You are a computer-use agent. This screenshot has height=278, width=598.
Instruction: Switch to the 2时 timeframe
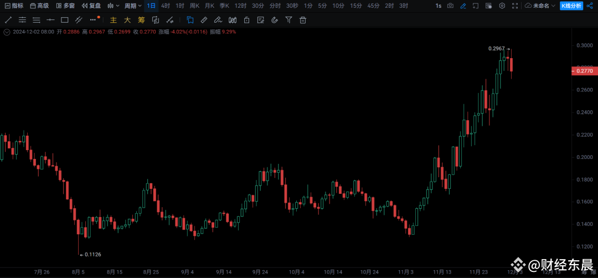pyautogui.click(x=389, y=6)
